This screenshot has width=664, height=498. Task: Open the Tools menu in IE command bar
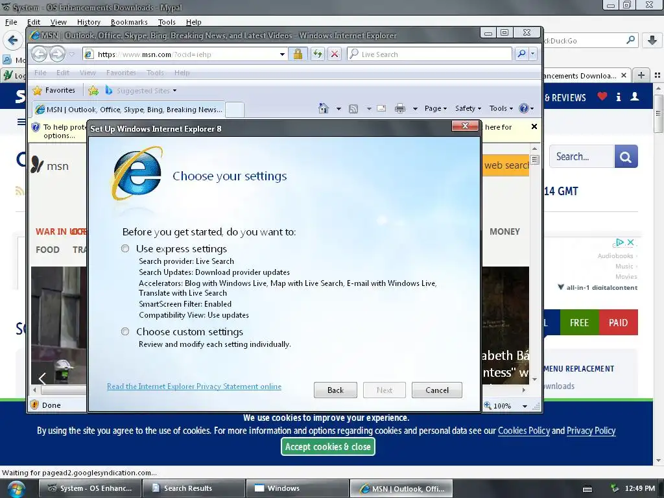click(x=501, y=108)
